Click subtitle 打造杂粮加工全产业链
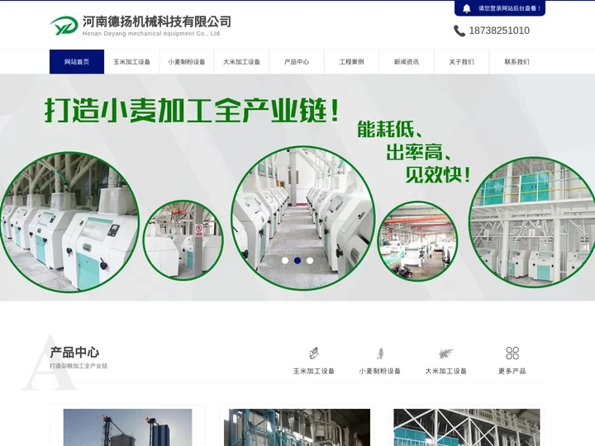Screen dimensions: 595x446 [x=79, y=366]
